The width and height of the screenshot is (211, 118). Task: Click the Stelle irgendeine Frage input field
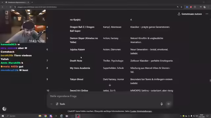coord(110,96)
